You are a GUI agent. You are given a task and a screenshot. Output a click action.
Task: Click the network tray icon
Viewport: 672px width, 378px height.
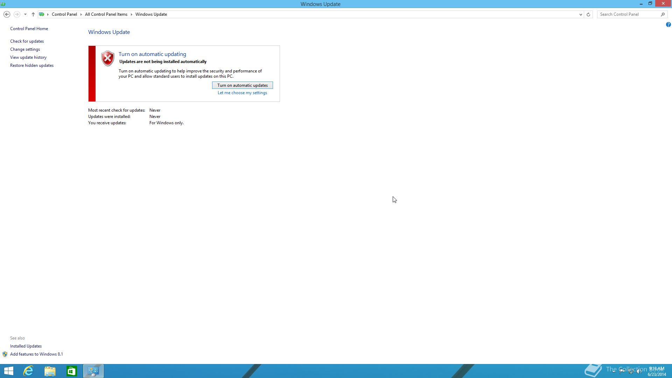[x=631, y=371]
